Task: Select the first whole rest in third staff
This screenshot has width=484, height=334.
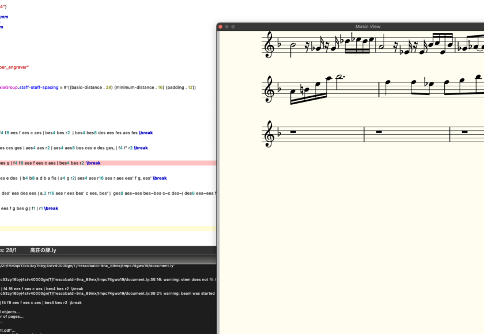Action: pos(293,132)
